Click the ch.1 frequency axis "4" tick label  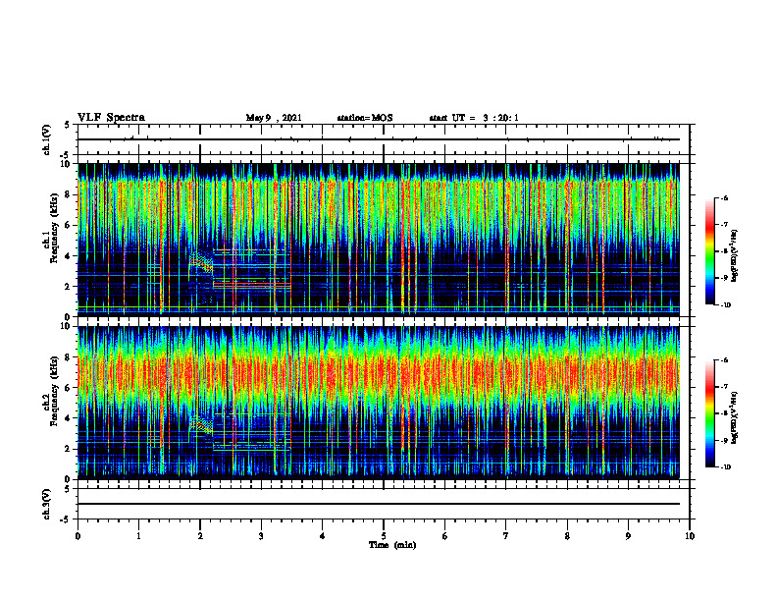point(69,256)
